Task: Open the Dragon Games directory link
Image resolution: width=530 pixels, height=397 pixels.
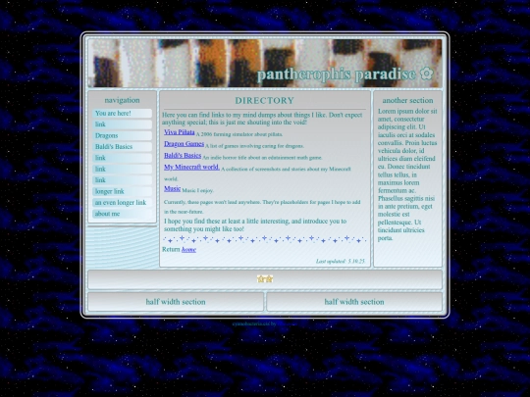Action: (x=184, y=144)
